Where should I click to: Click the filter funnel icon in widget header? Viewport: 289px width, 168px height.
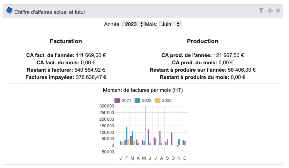click(261, 11)
